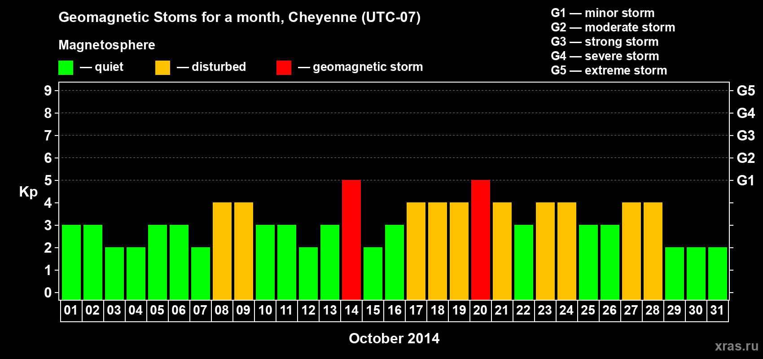Click the green bar for day 31

tap(718, 273)
